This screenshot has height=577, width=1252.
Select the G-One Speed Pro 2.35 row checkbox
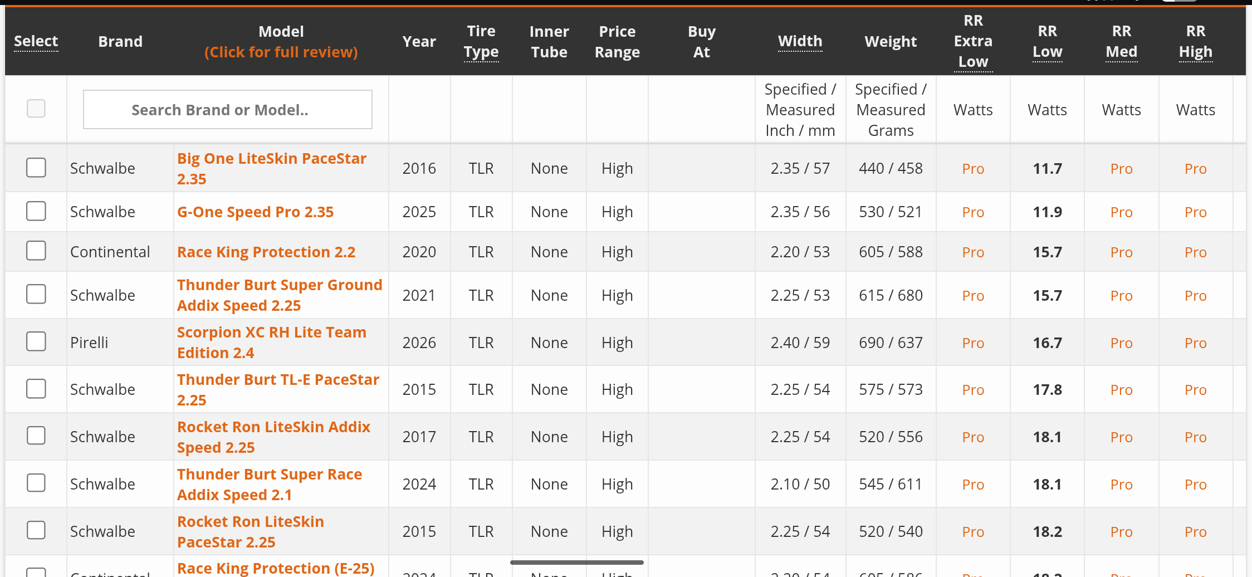coord(36,211)
